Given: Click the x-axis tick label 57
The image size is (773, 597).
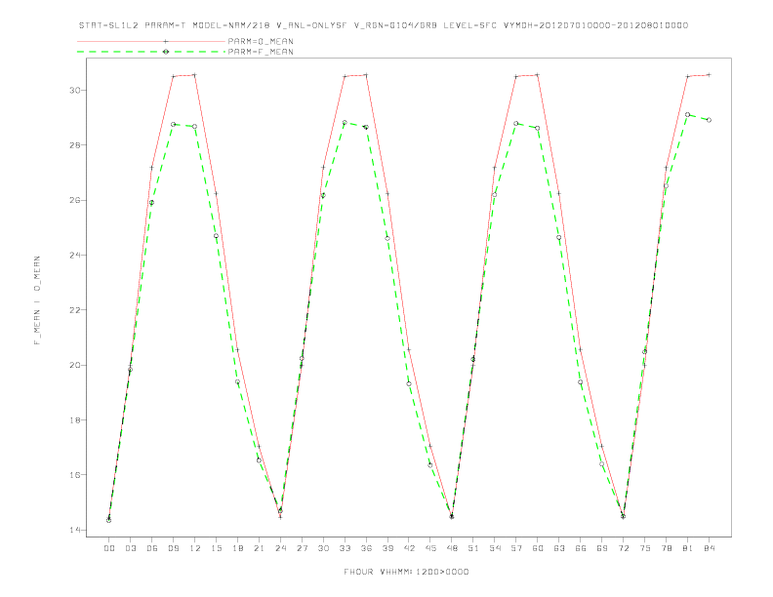Looking at the screenshot, I should tap(516, 548).
